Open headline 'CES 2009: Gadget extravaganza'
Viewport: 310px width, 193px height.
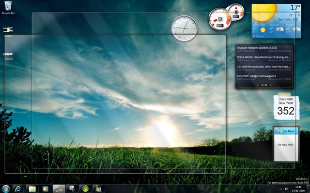pyautogui.click(x=256, y=76)
